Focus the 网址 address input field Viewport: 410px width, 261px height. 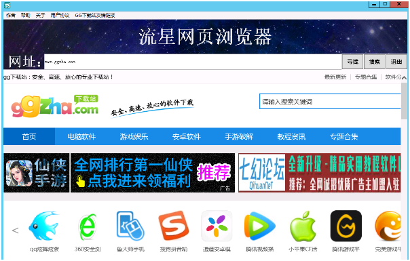(x=193, y=62)
